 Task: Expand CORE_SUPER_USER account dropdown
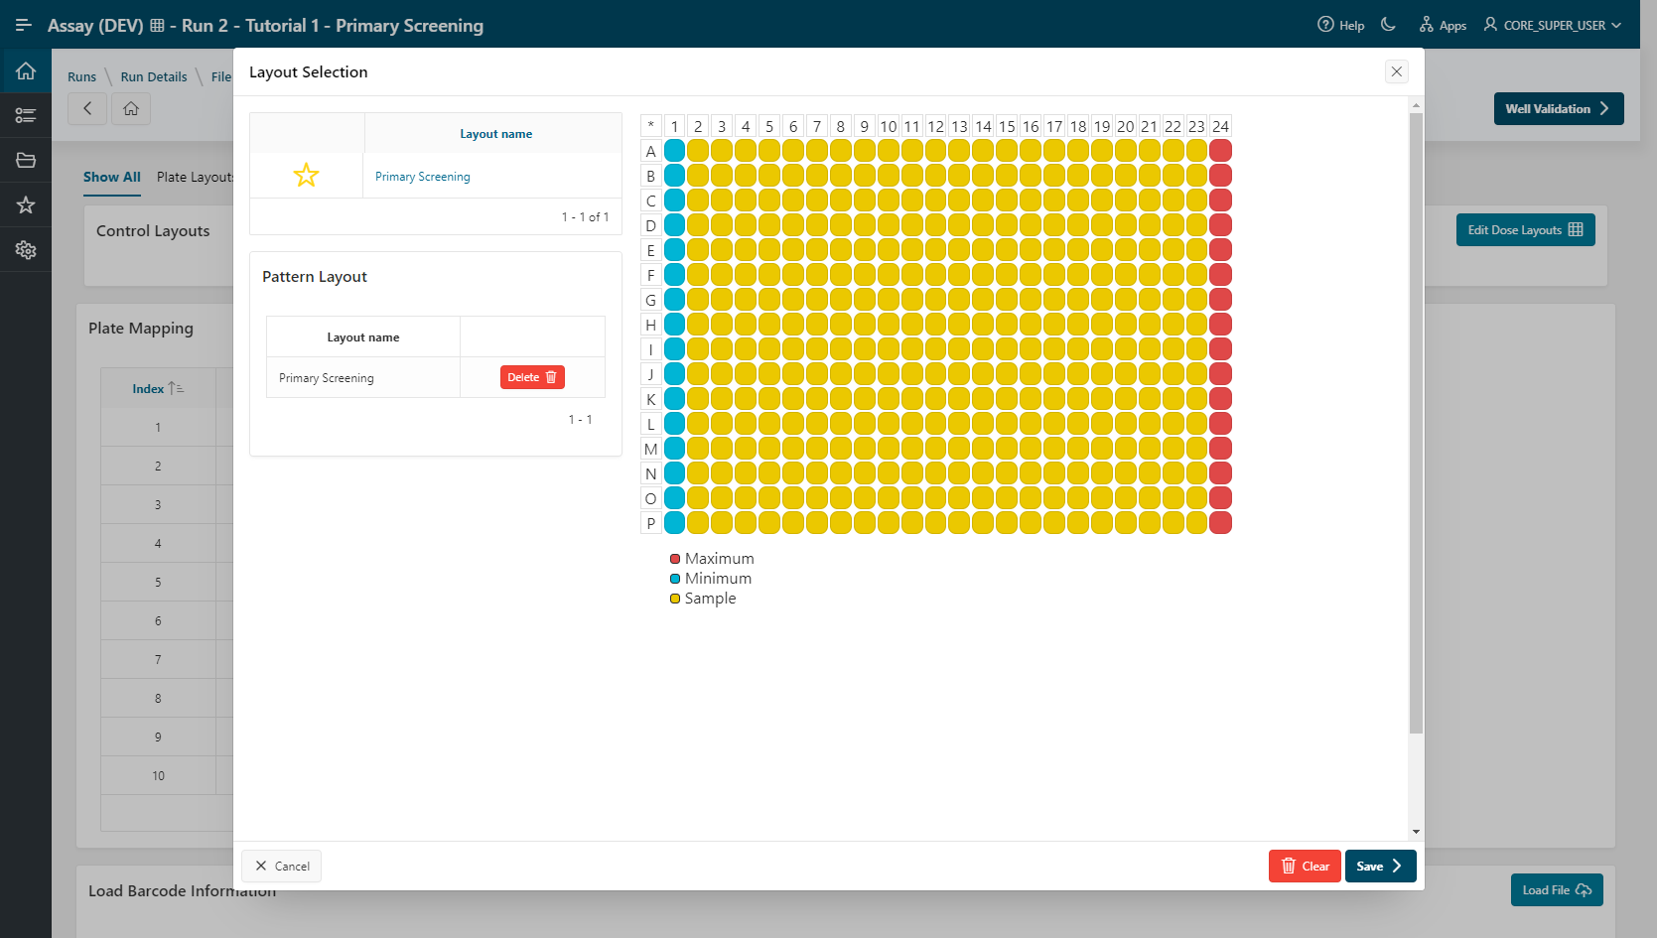pos(1553,25)
